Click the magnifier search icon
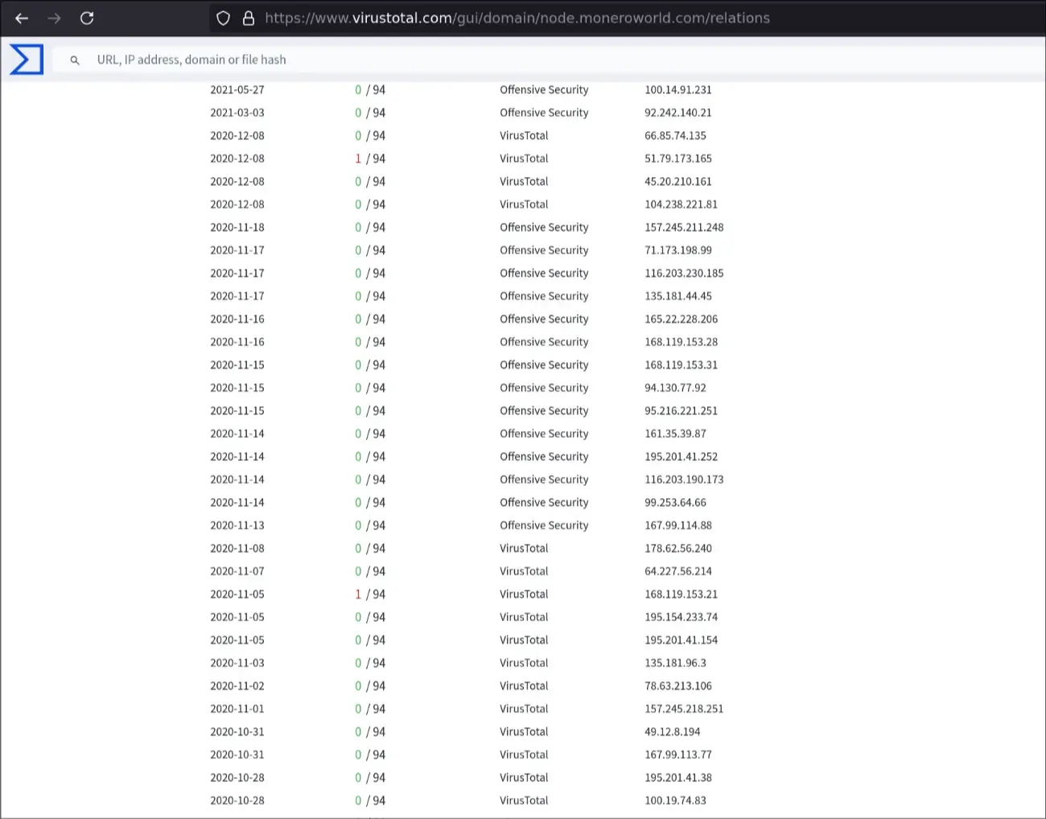The height and width of the screenshot is (819, 1046). click(x=75, y=60)
